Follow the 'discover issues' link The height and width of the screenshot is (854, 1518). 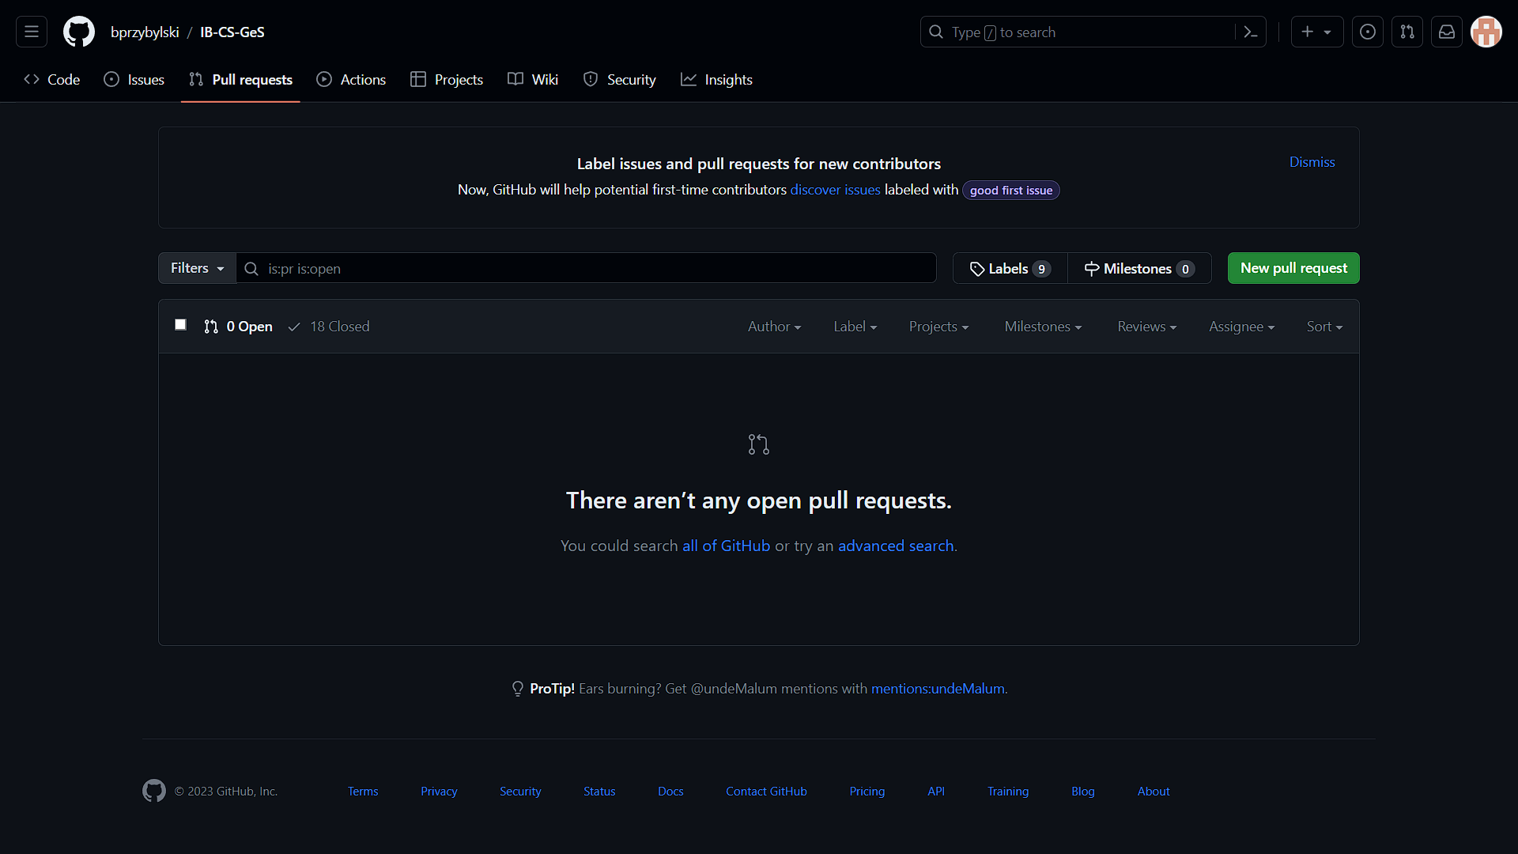coord(835,190)
